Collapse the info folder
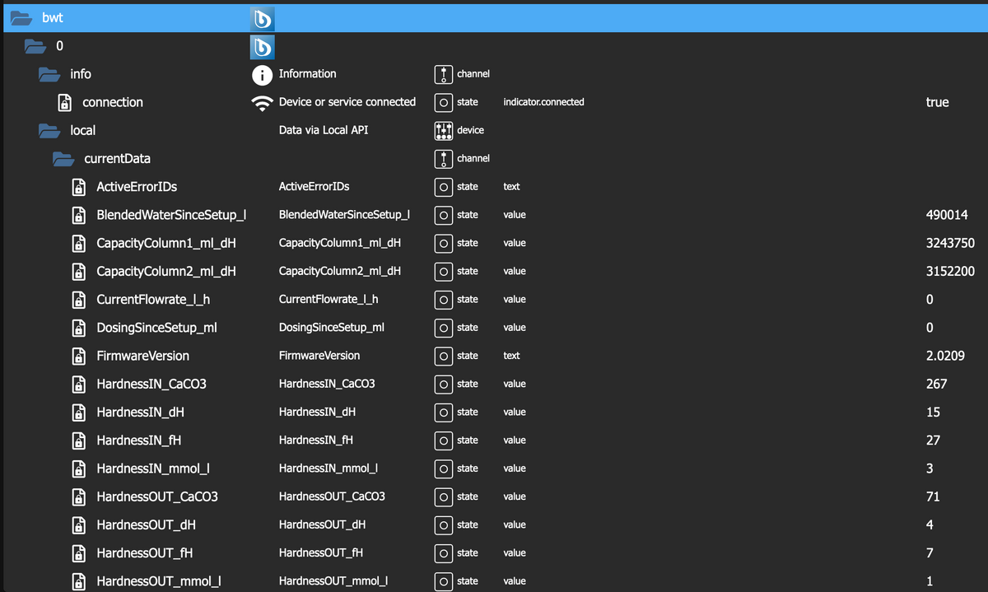The height and width of the screenshot is (592, 988). click(49, 74)
